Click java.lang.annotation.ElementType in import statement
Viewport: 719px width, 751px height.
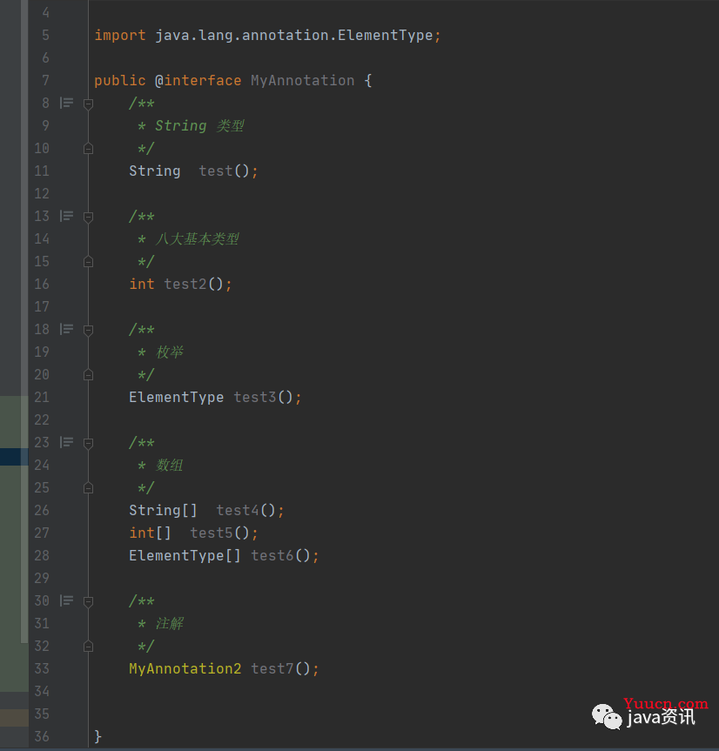tap(293, 36)
